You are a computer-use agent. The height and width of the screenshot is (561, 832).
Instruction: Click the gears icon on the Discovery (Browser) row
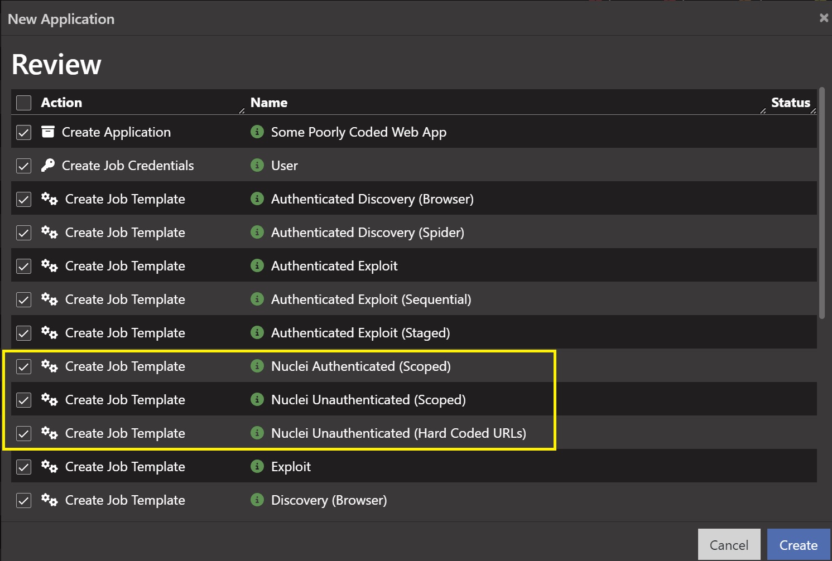click(x=49, y=500)
